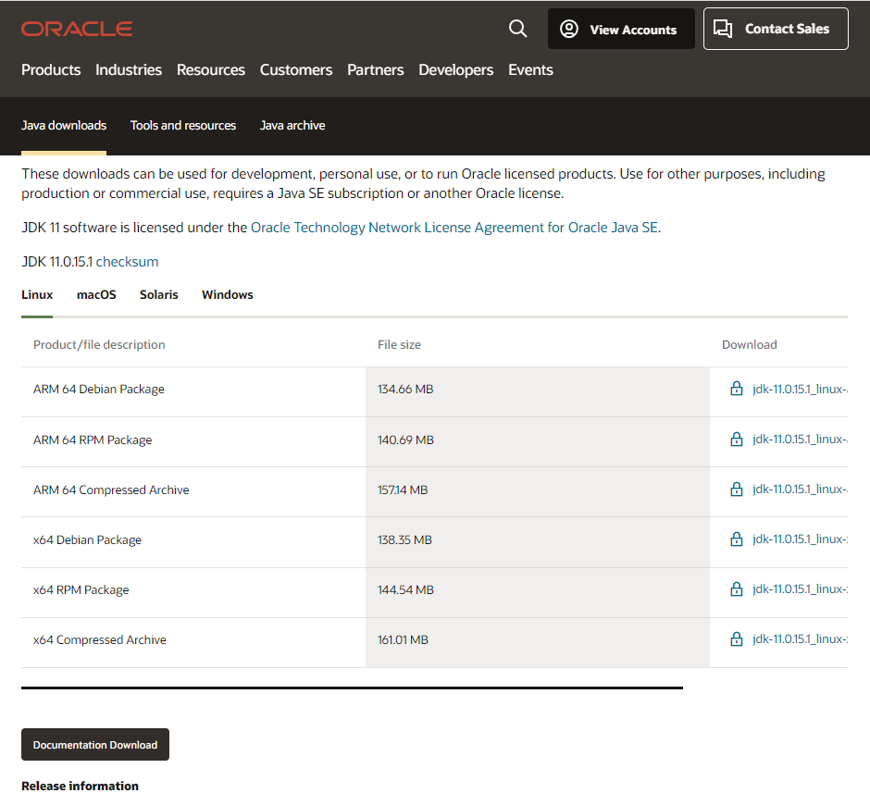Viewport: 870px width, 793px height.
Task: Download the x64 Compressed Archive file link
Action: 800,638
